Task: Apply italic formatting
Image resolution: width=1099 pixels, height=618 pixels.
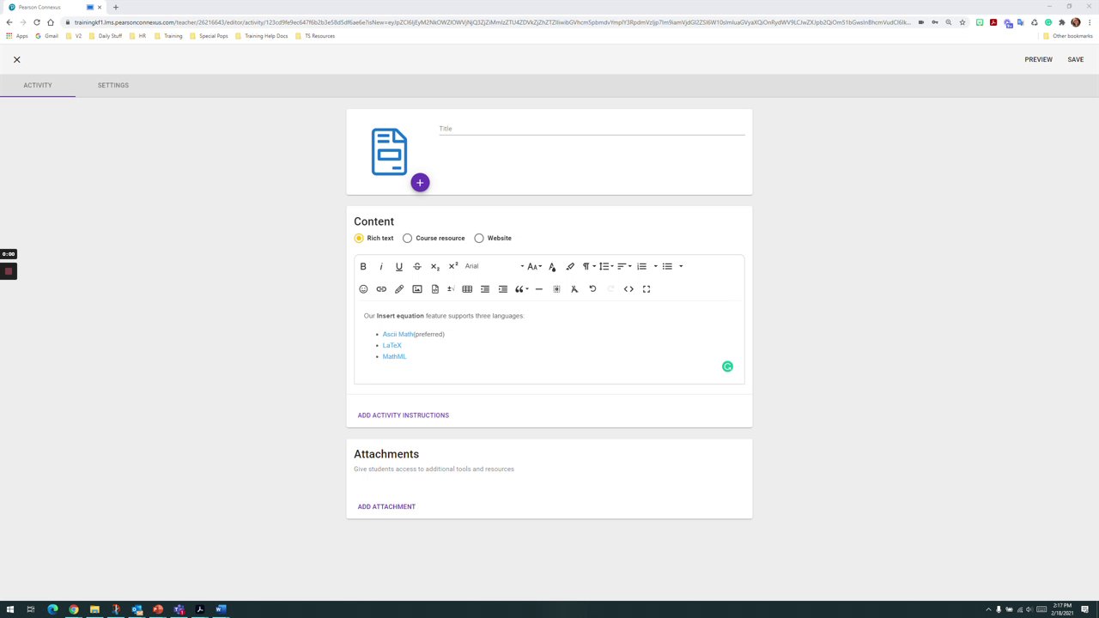Action: pyautogui.click(x=381, y=266)
